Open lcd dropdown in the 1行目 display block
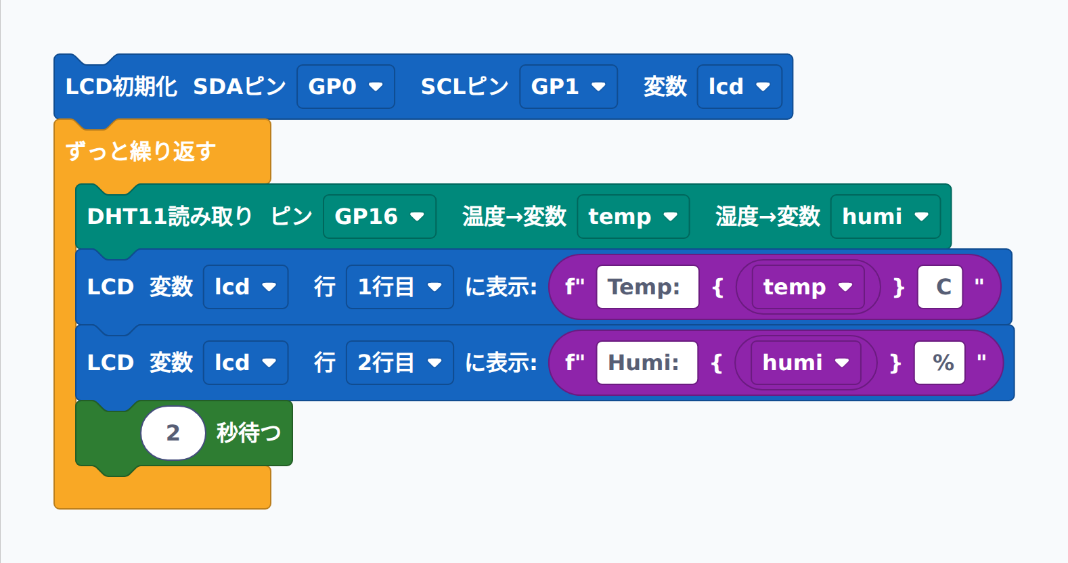1068x563 pixels. [246, 287]
